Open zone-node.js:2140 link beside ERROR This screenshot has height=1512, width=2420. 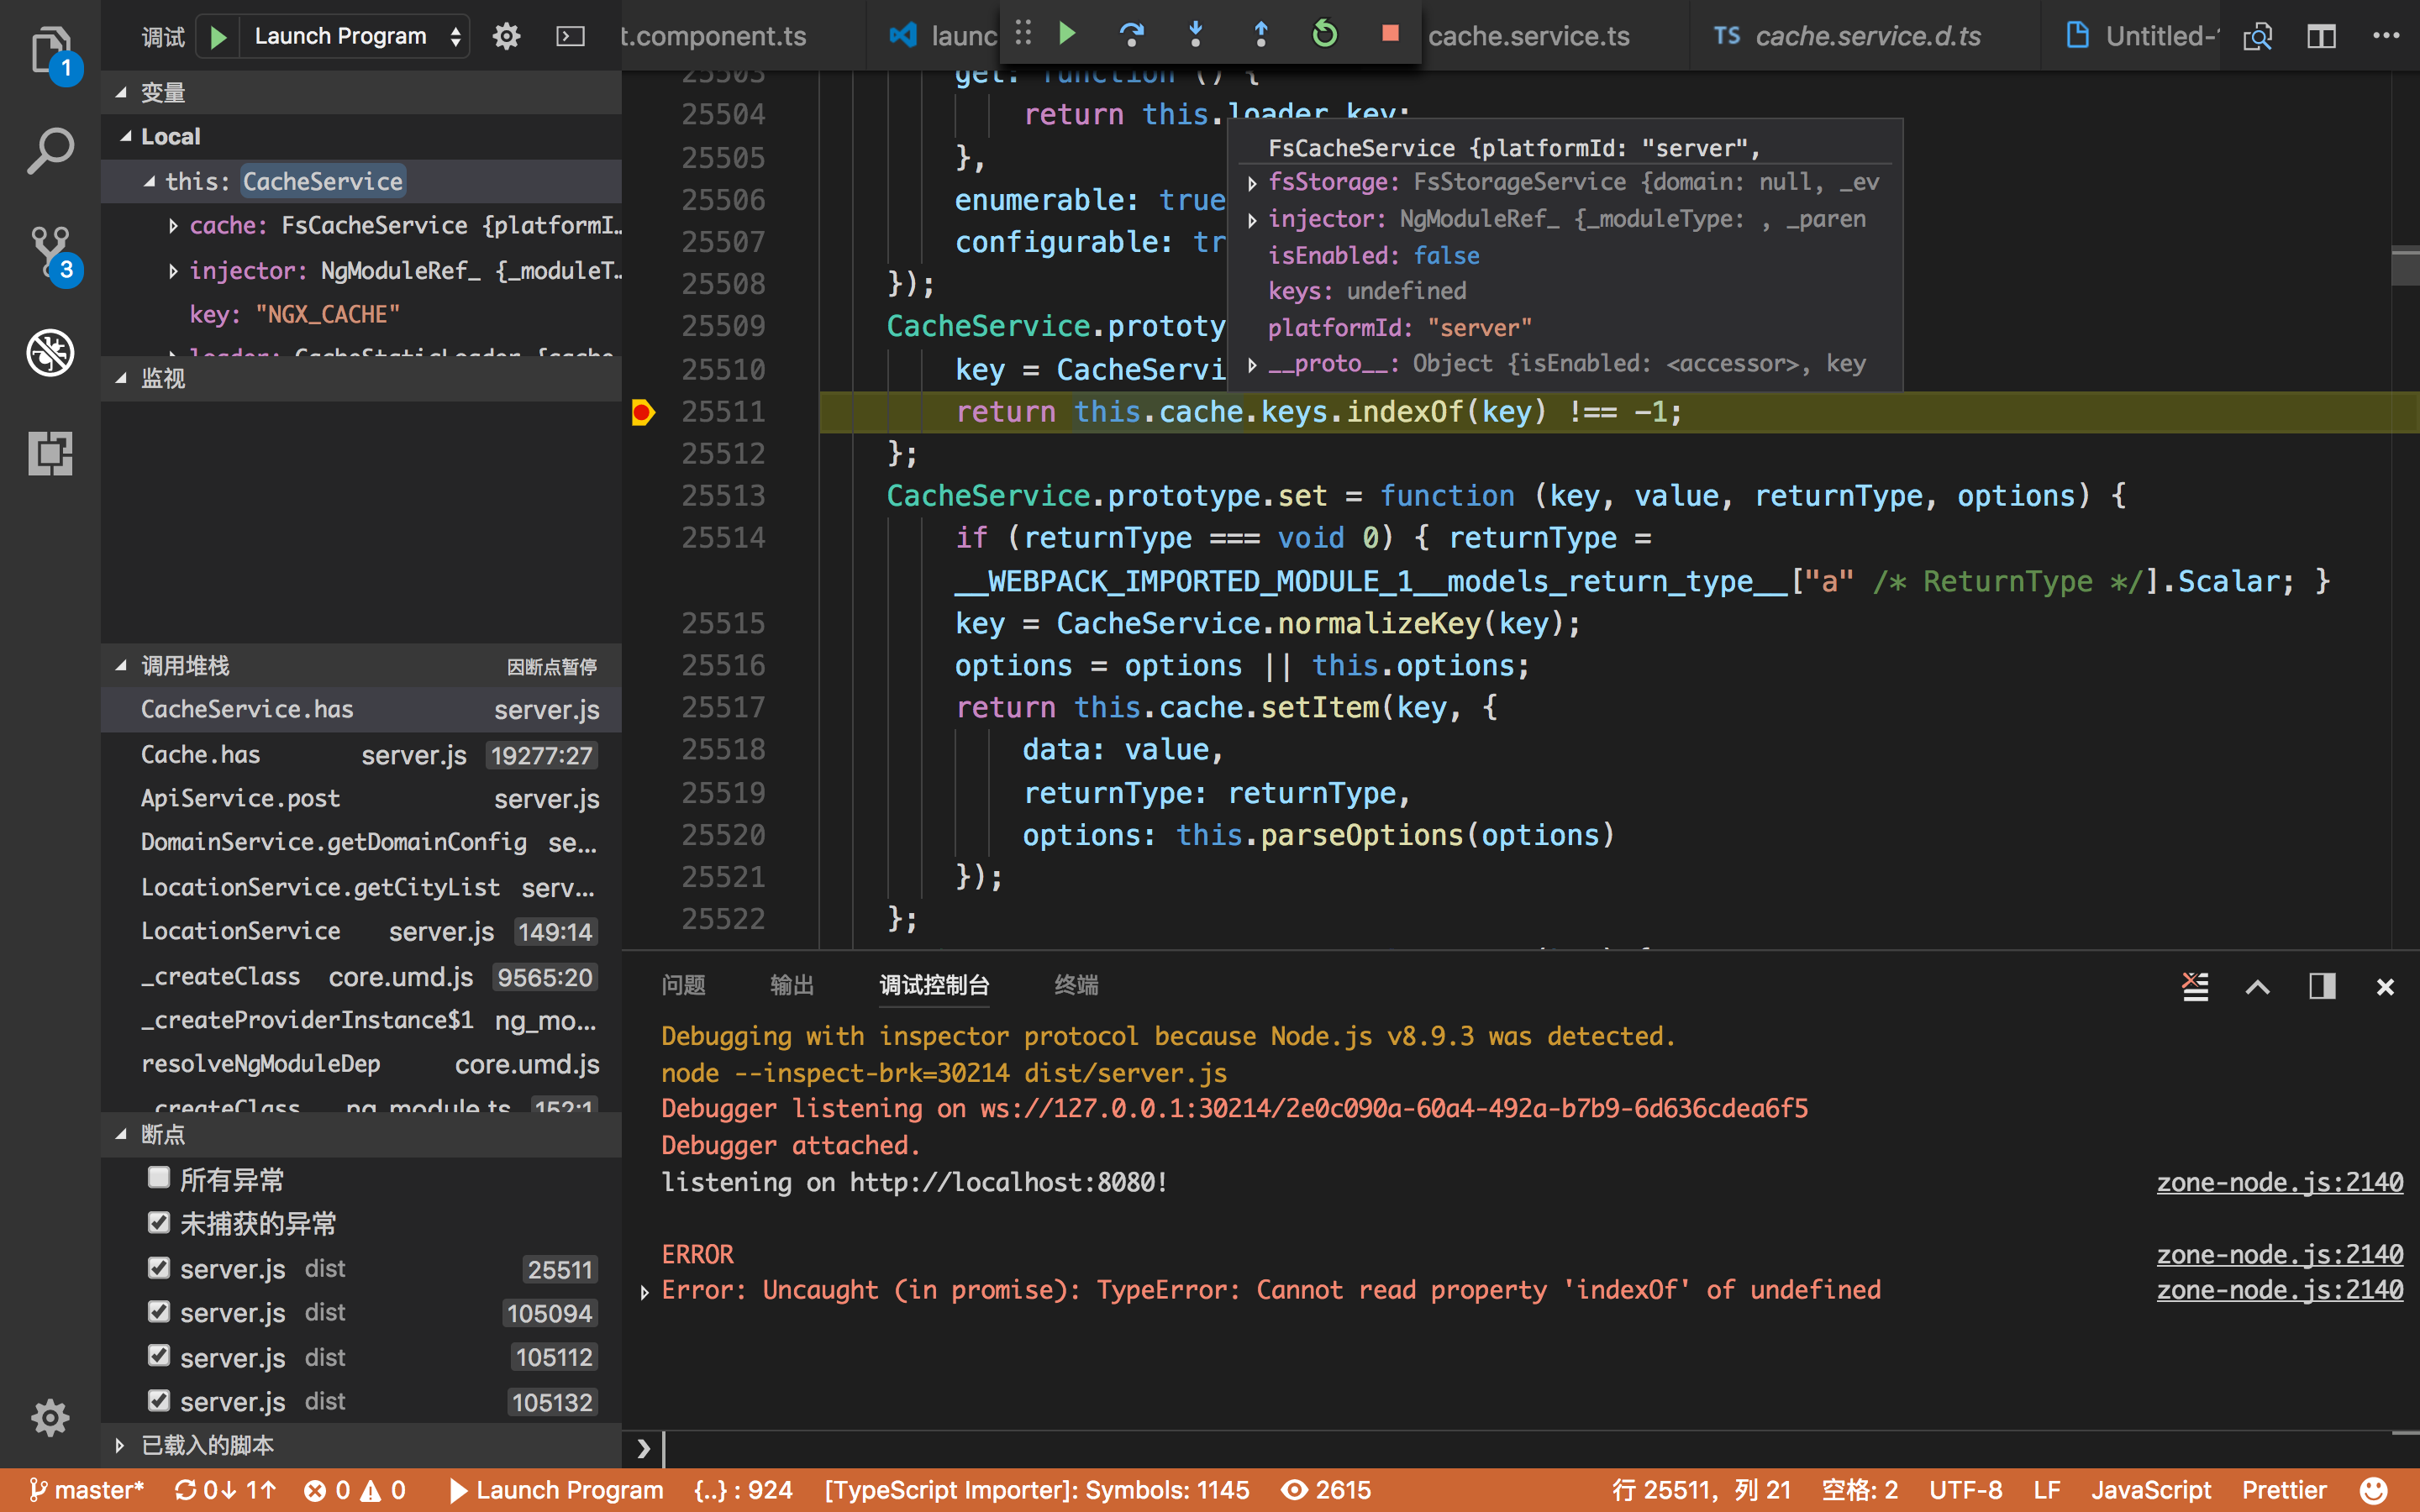pos(2279,1254)
